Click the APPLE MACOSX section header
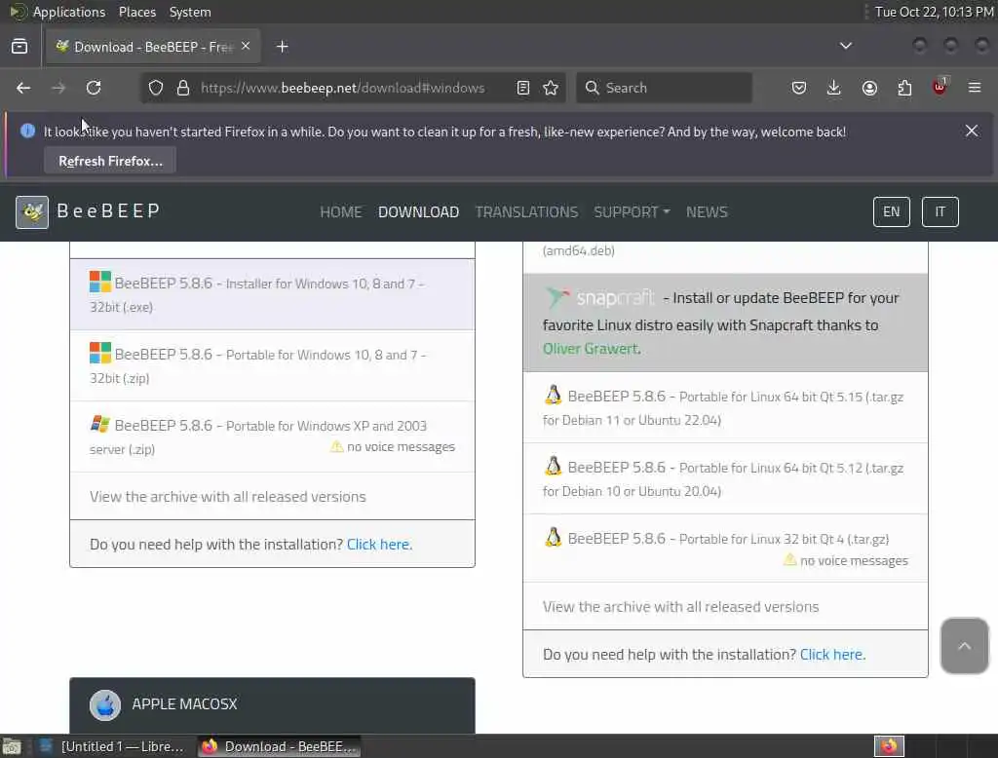 click(x=273, y=705)
